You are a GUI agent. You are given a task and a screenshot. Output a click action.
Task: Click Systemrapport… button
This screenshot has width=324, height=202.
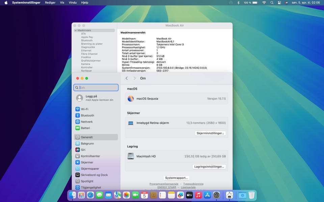point(177,178)
